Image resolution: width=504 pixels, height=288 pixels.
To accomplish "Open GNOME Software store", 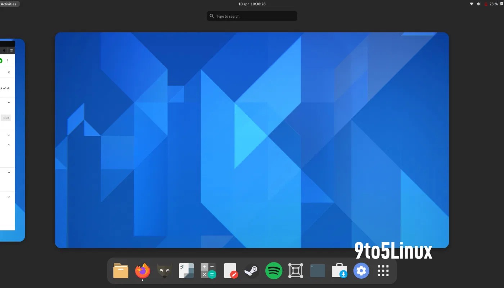I will click(339, 270).
